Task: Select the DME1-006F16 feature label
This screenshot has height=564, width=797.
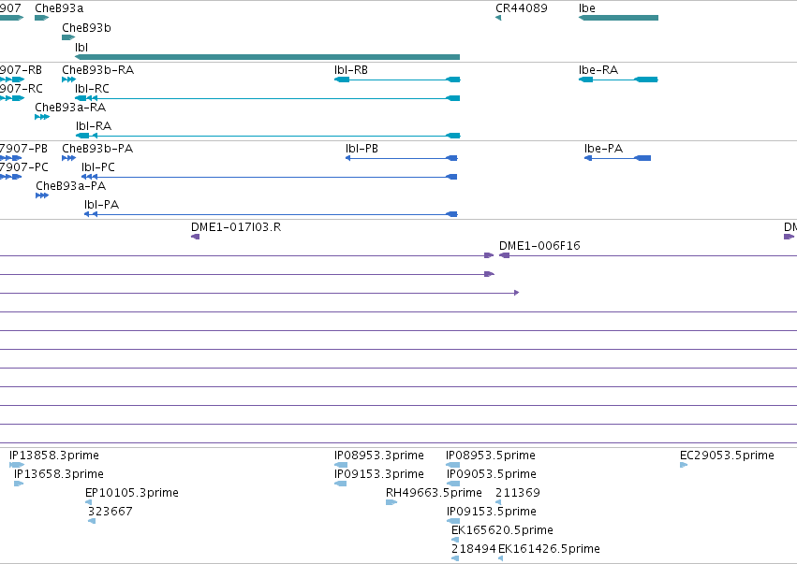Action: 539,246
